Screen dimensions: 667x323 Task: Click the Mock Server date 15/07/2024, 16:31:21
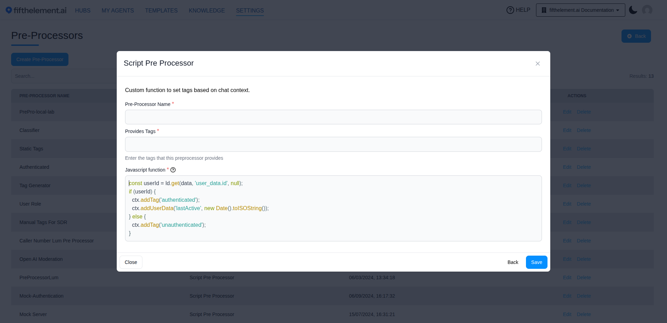point(372,314)
